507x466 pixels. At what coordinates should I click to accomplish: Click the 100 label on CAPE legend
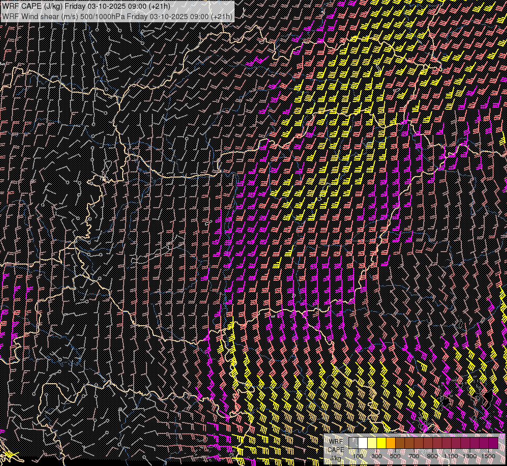[358, 456]
